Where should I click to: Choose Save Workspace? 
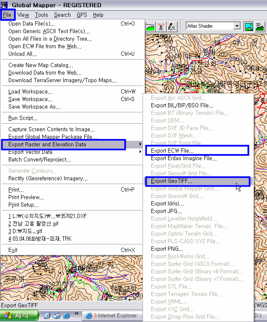pos(72,99)
